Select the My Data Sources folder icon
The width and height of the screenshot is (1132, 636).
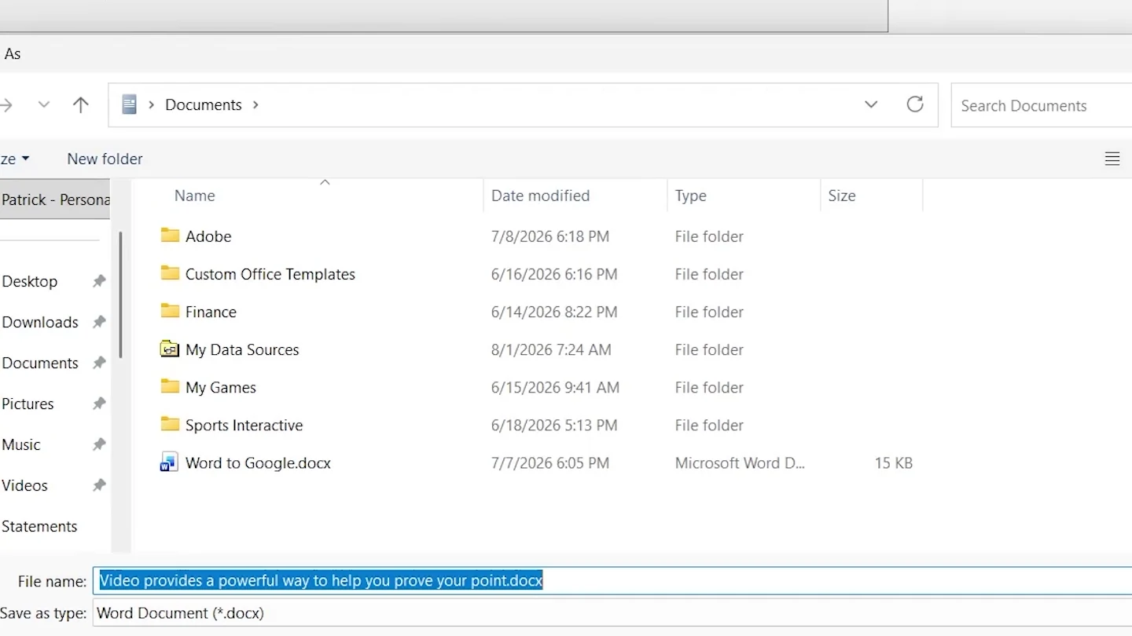pyautogui.click(x=170, y=349)
